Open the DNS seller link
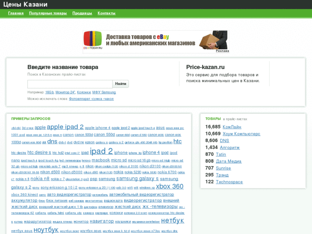The width and height of the screenshot is (312, 234). tap(224, 140)
